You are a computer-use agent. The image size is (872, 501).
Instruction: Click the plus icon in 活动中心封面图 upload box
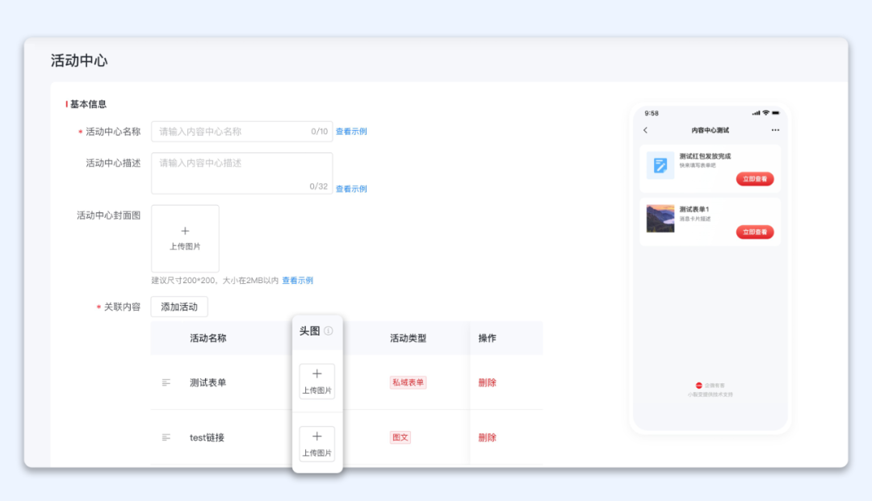(x=185, y=231)
